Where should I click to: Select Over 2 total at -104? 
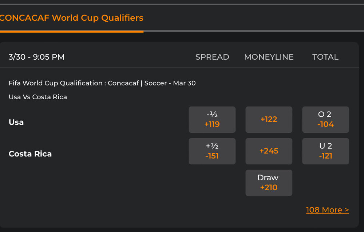click(x=325, y=120)
